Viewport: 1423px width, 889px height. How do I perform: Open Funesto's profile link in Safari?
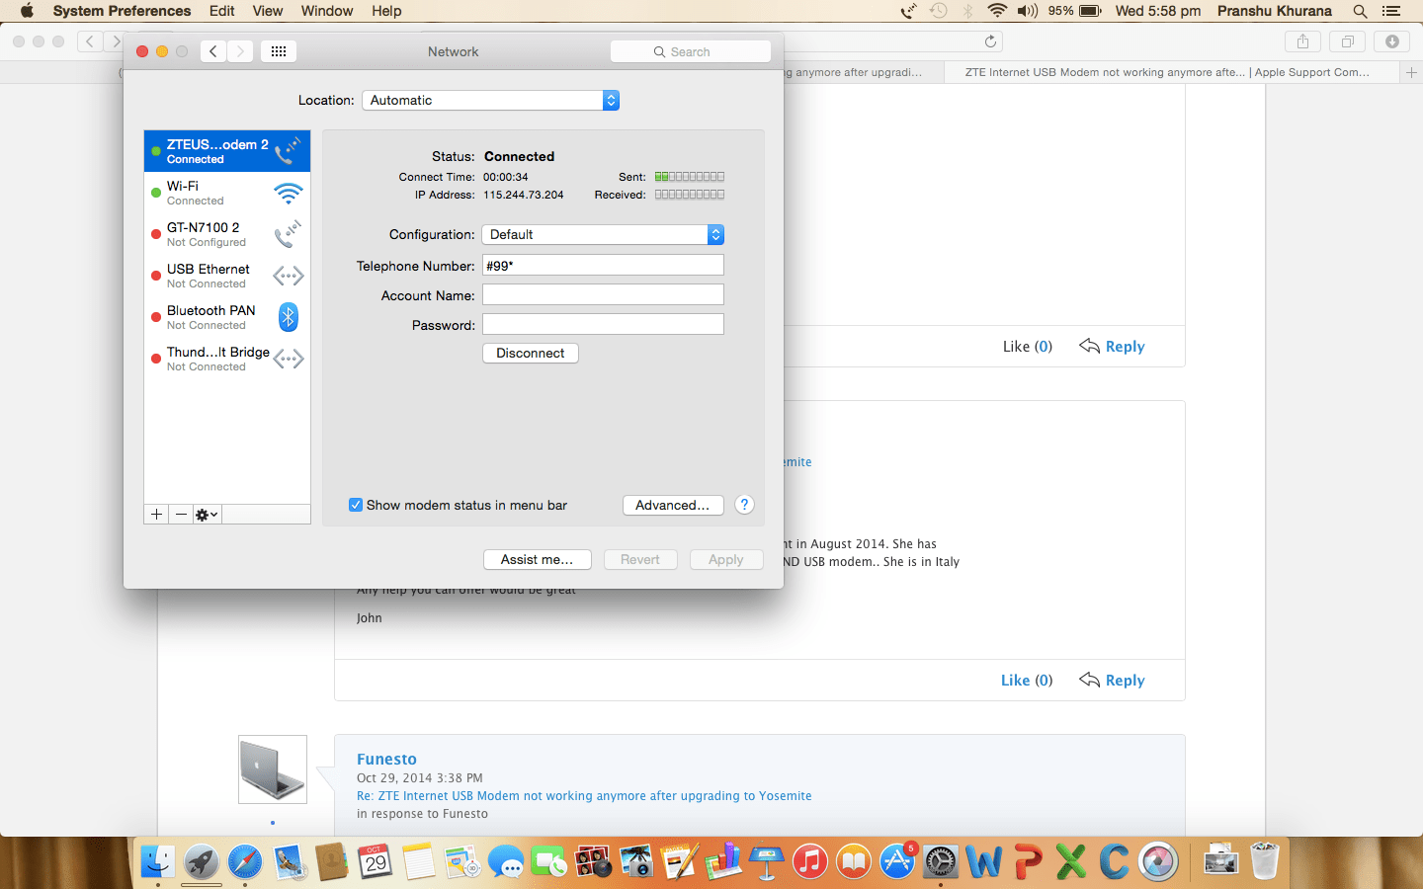(x=386, y=759)
